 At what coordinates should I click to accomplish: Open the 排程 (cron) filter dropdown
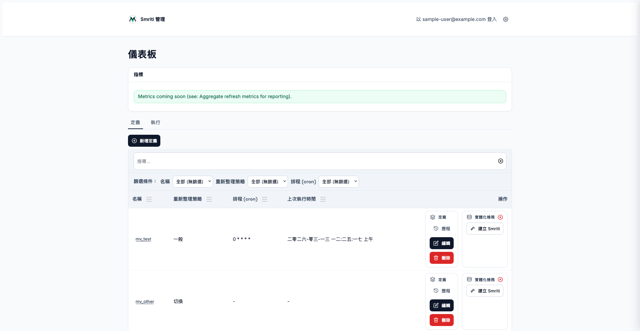pos(339,182)
